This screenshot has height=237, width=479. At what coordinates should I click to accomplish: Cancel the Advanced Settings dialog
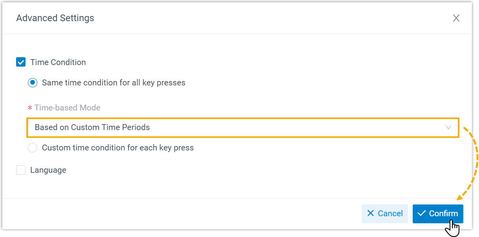[x=385, y=213]
